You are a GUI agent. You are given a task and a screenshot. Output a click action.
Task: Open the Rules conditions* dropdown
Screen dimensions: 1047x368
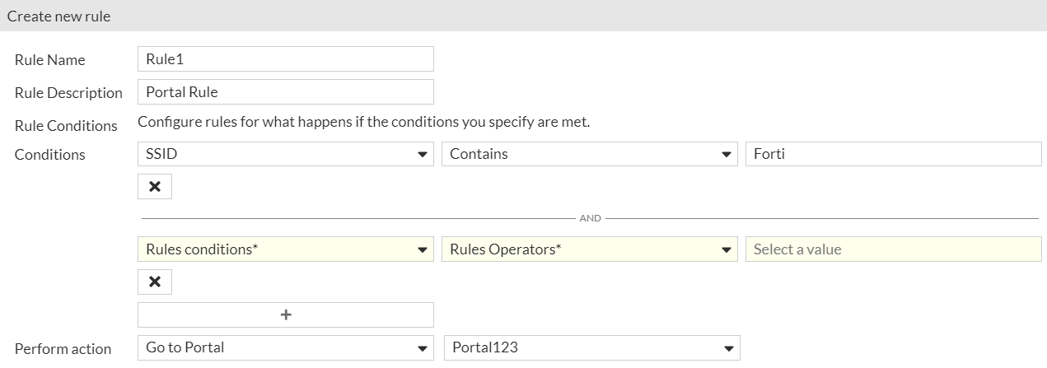(x=285, y=249)
